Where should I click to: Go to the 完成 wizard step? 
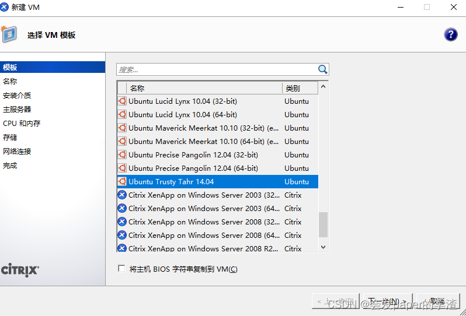[10, 165]
